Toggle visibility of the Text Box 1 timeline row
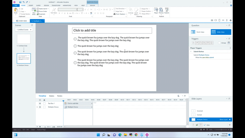This screenshot has height=138, width=245. pyautogui.click(x=40, y=103)
